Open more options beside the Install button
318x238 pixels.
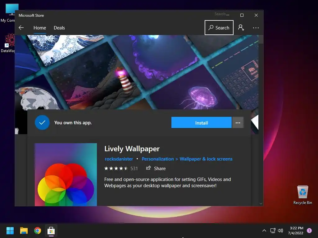(238, 123)
